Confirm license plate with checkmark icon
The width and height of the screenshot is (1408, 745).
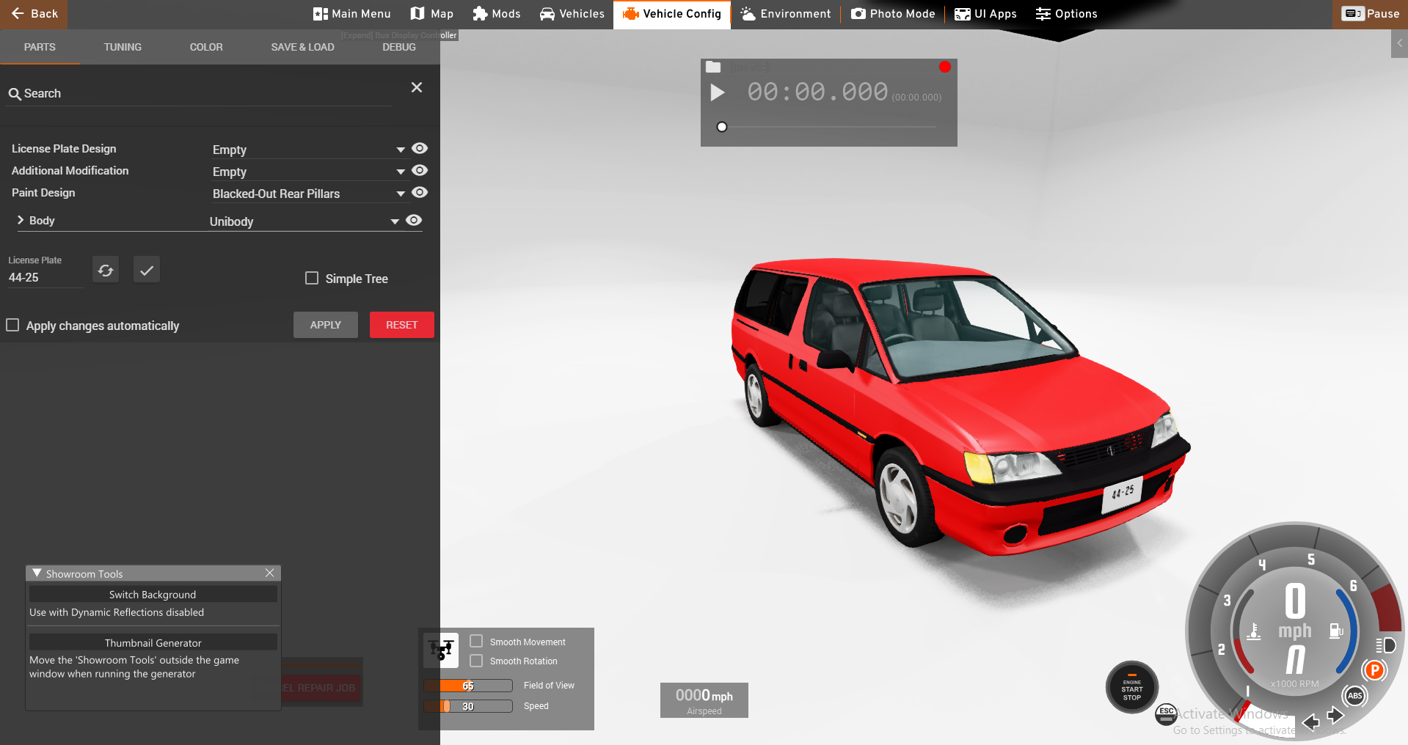[x=147, y=270]
